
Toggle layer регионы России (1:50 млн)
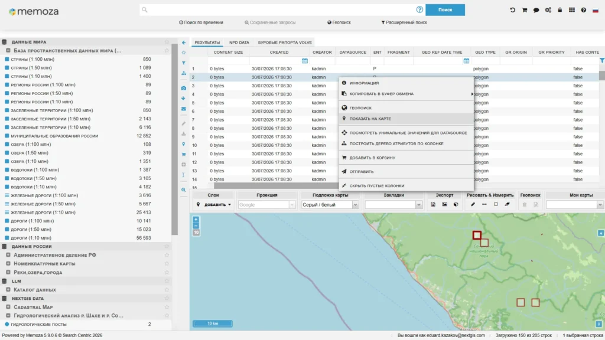(x=7, y=93)
